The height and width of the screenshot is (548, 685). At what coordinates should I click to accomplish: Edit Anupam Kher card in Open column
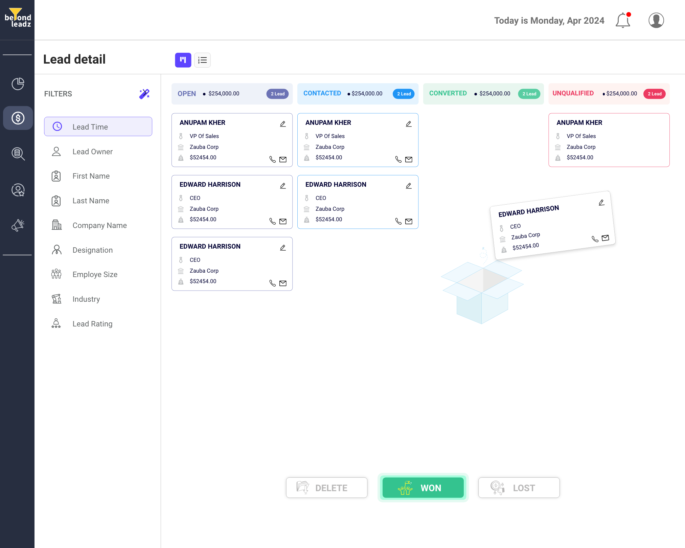(283, 124)
